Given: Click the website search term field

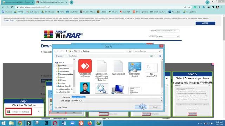Looking at the screenshot, I should (168, 31).
